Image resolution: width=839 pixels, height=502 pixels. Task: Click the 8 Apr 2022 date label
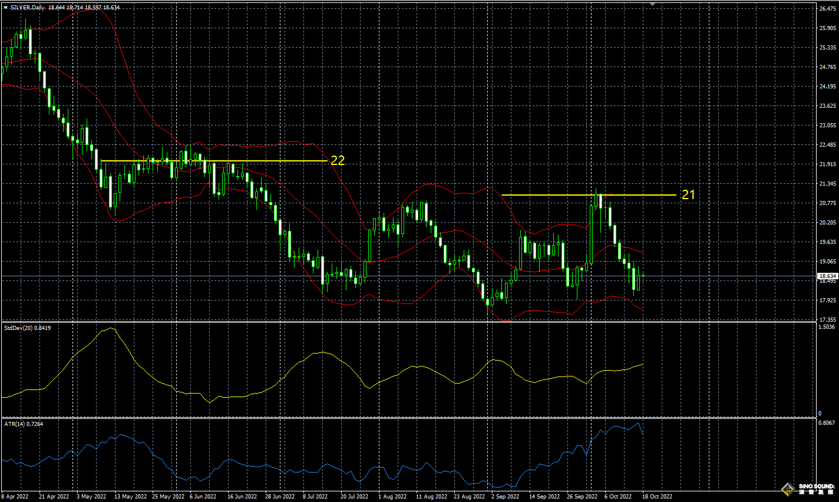coord(15,497)
